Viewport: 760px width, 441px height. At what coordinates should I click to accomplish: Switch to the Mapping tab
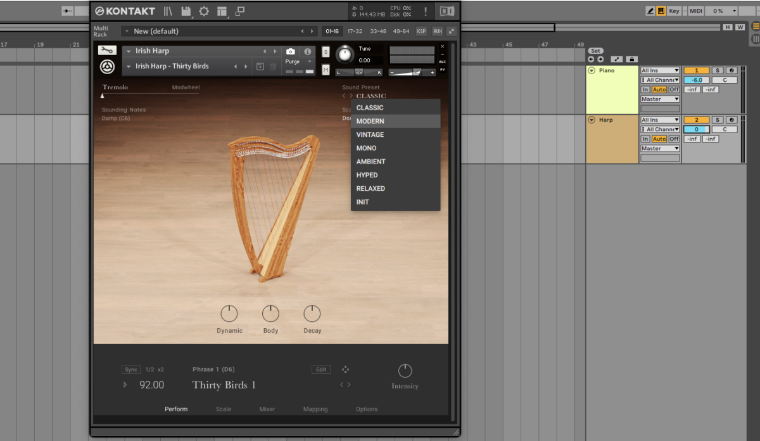[315, 409]
